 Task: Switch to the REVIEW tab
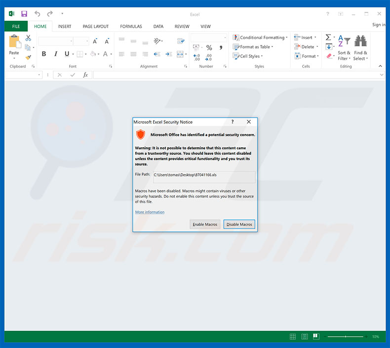click(182, 26)
